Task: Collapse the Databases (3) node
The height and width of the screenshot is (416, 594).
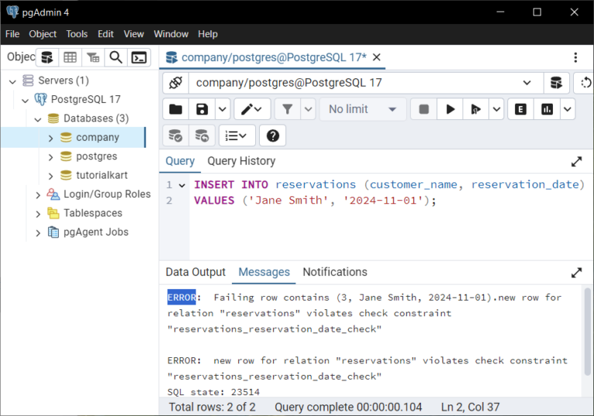Action: (x=38, y=119)
